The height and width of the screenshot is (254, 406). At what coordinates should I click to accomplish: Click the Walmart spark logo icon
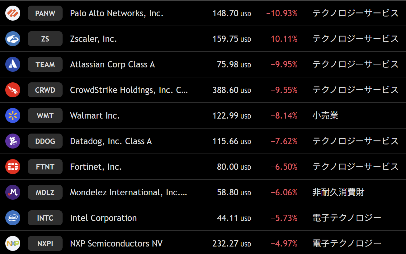[x=13, y=116]
